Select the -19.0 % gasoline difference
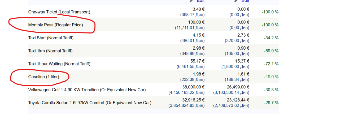The image size is (358, 114). pyautogui.click(x=271, y=77)
